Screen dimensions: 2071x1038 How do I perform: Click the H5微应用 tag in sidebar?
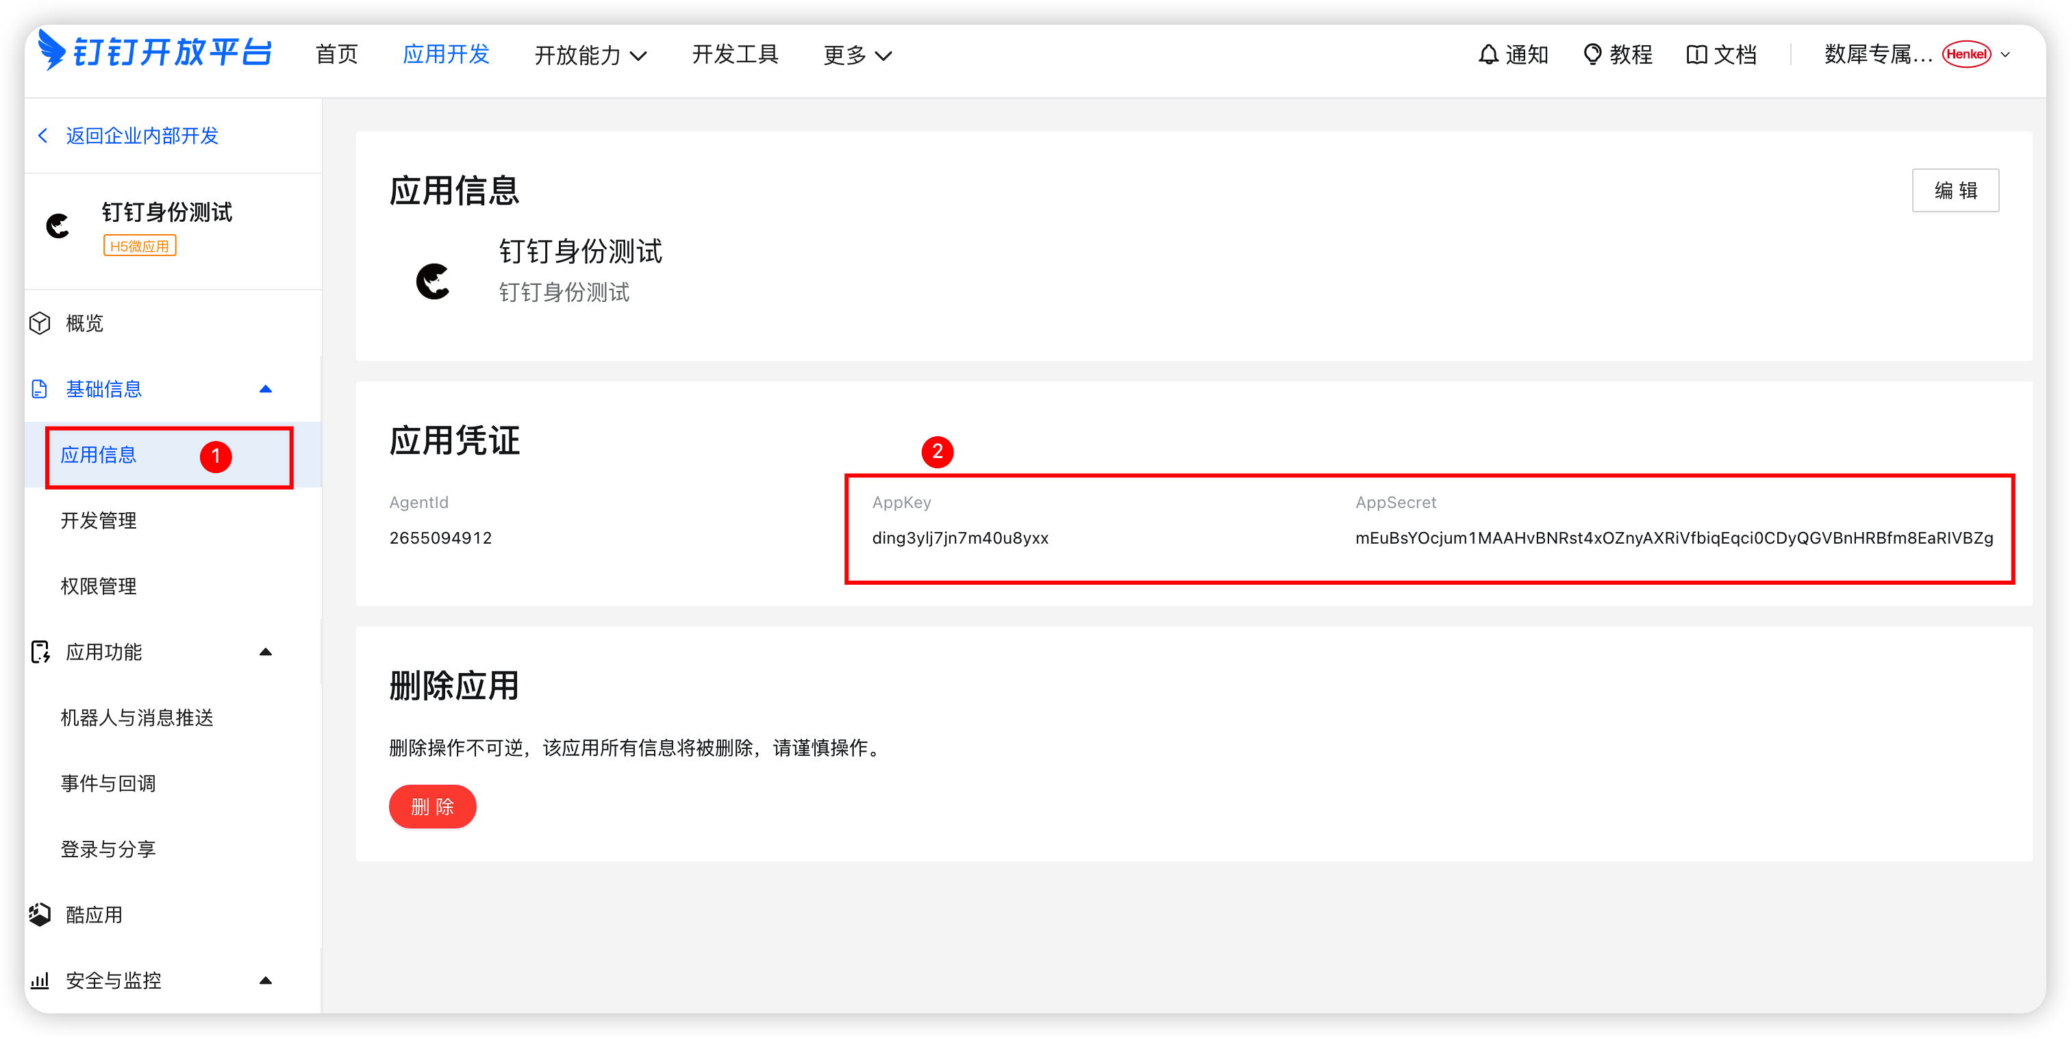(x=140, y=246)
